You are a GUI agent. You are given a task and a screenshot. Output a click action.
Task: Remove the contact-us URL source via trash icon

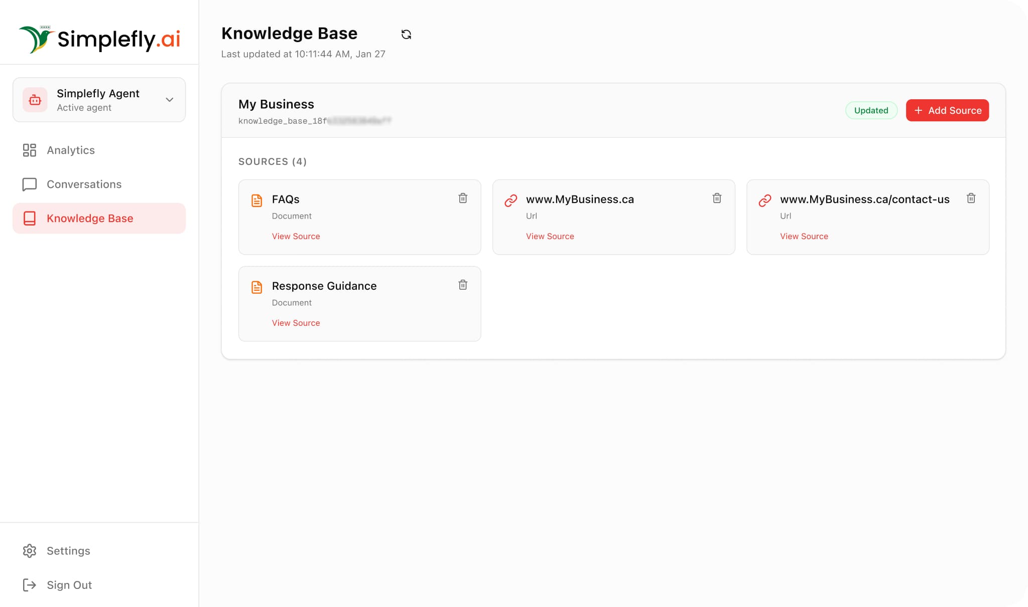pos(971,198)
